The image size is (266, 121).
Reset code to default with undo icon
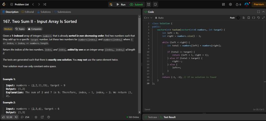258,18
